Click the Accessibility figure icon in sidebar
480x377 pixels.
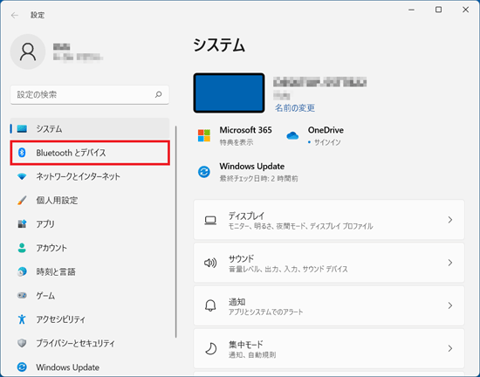click(22, 319)
